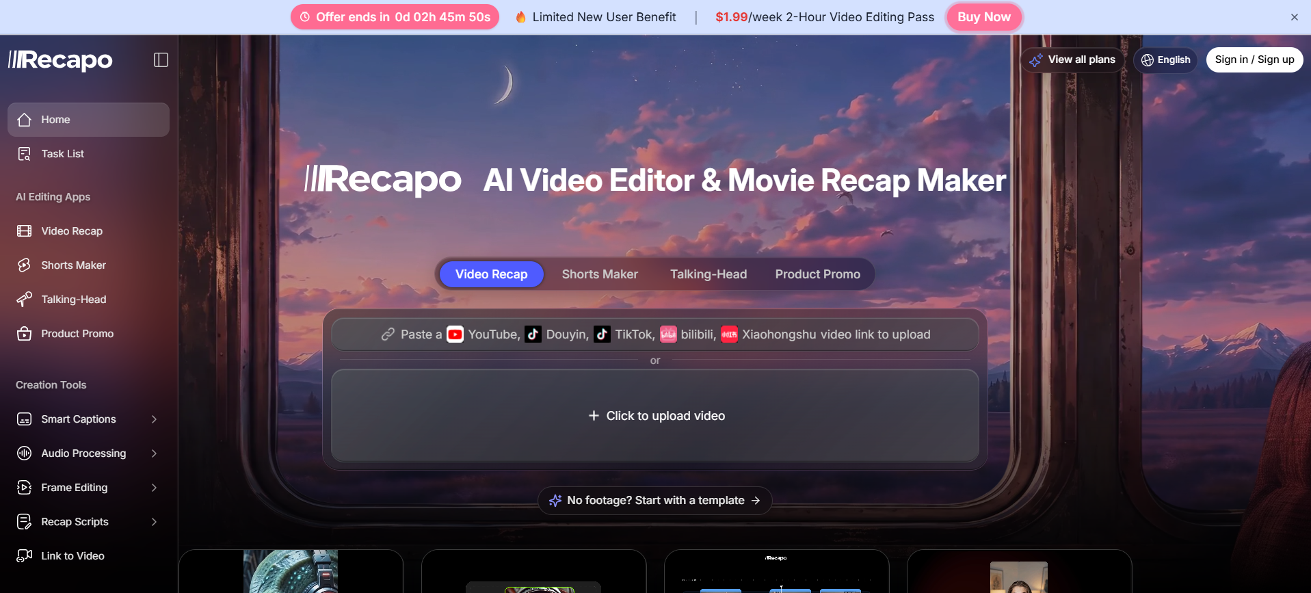The height and width of the screenshot is (593, 1311).
Task: Expand the Recap Scripts submenu chevron
Action: coord(155,522)
